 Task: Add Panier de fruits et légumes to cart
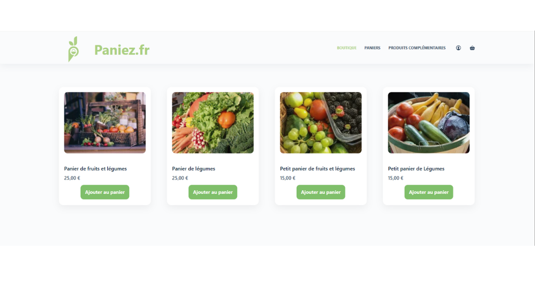(105, 192)
